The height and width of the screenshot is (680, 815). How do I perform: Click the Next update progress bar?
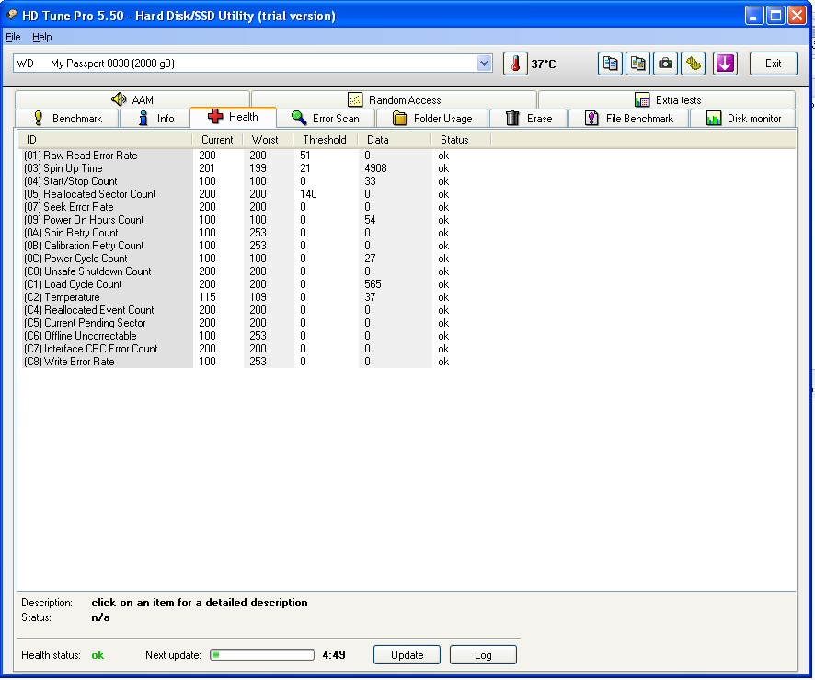[x=262, y=654]
